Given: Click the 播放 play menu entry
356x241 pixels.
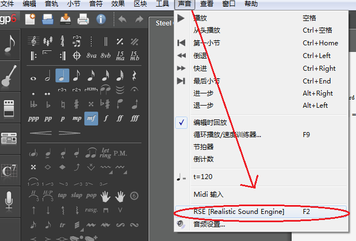Looking at the screenshot, I should pyautogui.click(x=201, y=18).
